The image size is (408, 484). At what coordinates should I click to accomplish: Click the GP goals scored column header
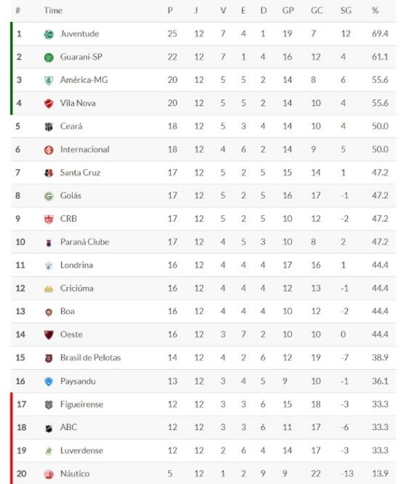288,10
